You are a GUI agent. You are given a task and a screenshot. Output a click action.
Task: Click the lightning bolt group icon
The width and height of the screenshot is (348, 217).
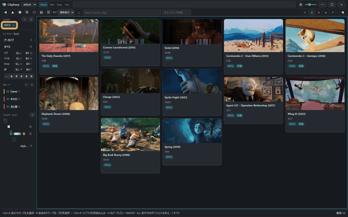tap(32, 85)
